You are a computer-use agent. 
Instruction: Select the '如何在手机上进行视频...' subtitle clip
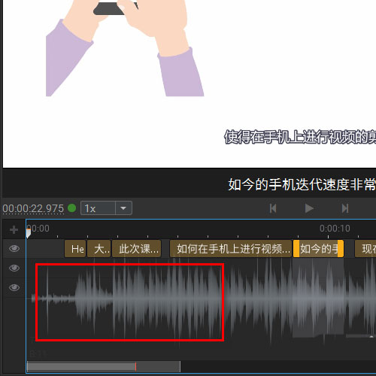coord(231,249)
